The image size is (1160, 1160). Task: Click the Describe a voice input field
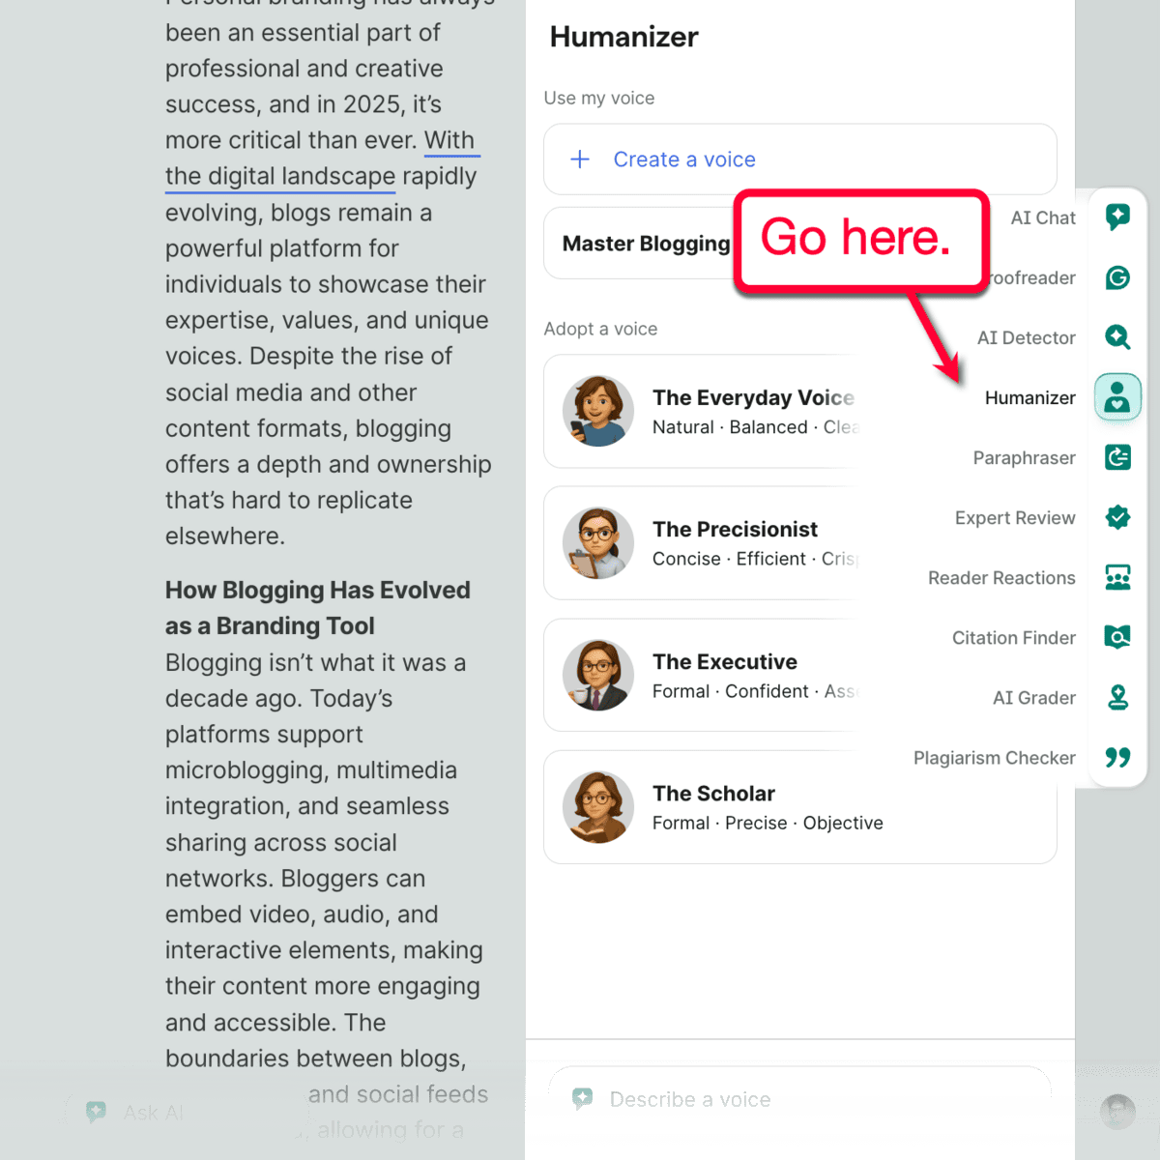[x=800, y=1099]
